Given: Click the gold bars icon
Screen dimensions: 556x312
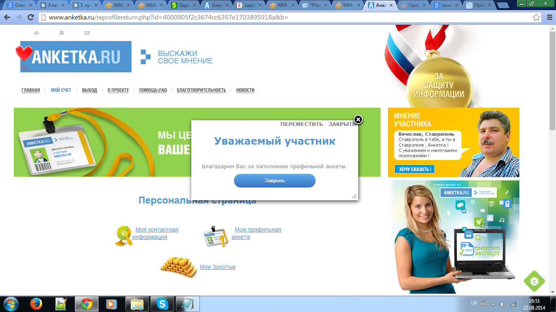Looking at the screenshot, I should pos(179,266).
